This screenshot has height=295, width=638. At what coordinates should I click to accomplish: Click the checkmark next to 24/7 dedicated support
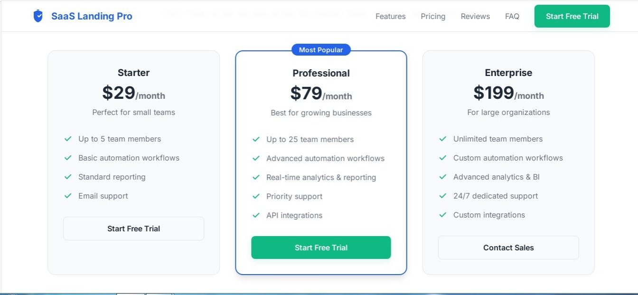pyautogui.click(x=443, y=196)
